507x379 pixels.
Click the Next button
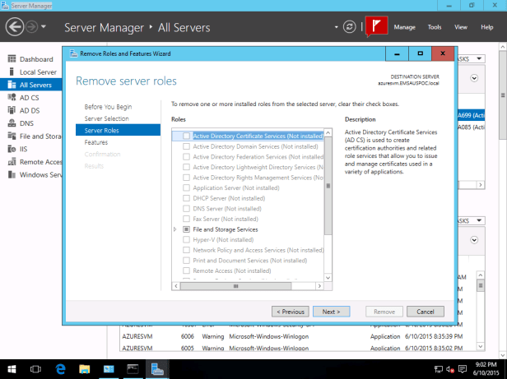(331, 312)
